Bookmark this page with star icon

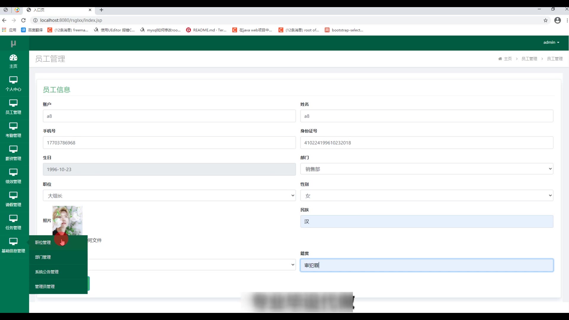[545, 20]
